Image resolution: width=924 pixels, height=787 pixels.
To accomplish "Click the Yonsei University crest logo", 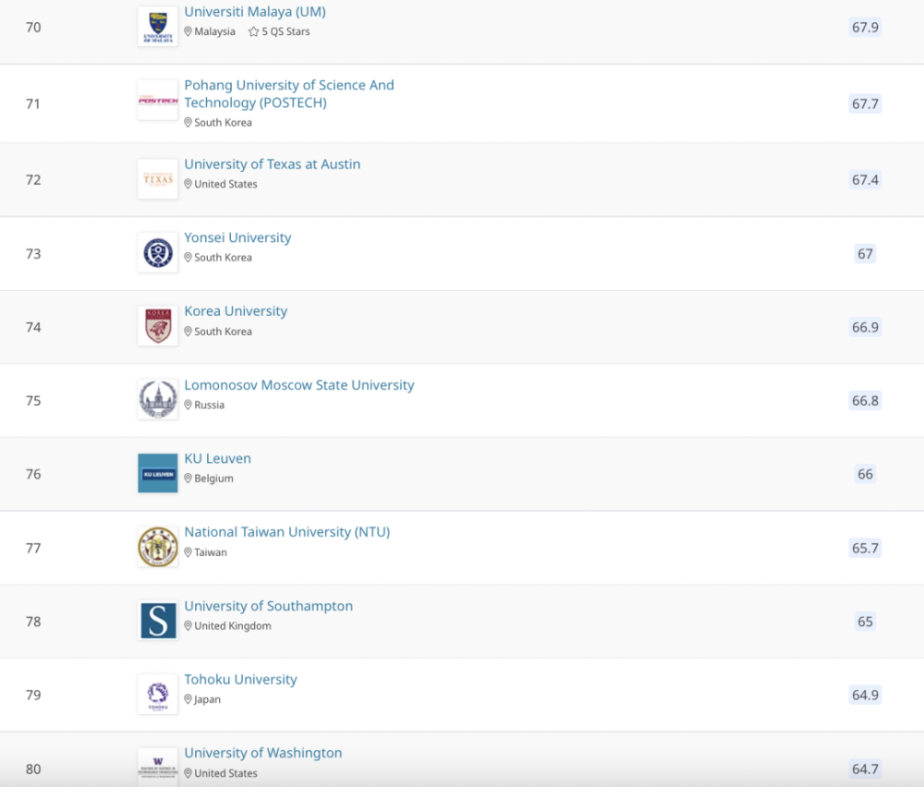I will 158,253.
